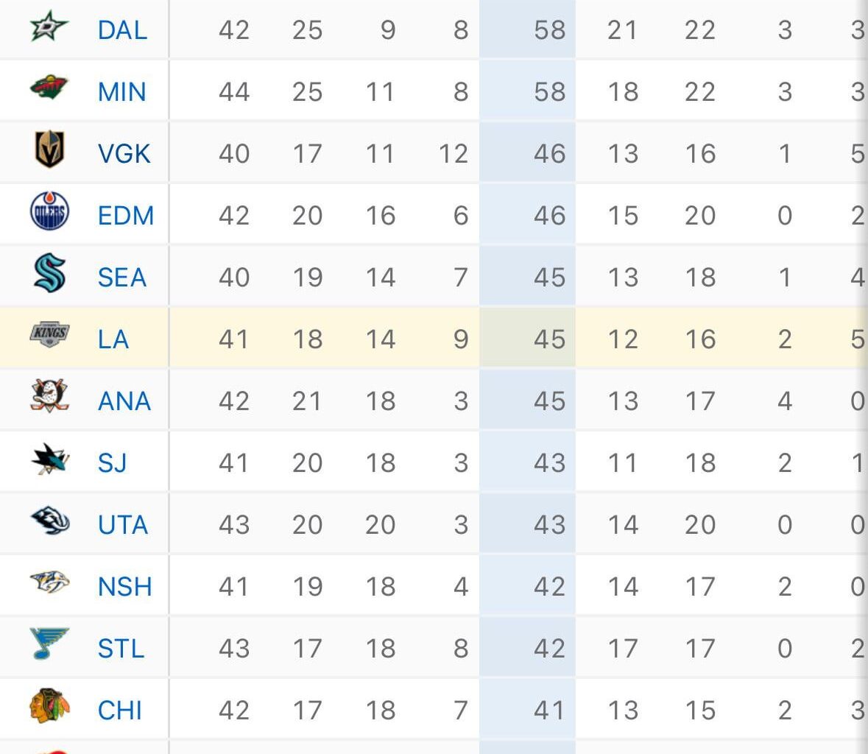868x754 pixels.
Task: Click the Vegas Golden Knights logo
Action: click(x=48, y=152)
